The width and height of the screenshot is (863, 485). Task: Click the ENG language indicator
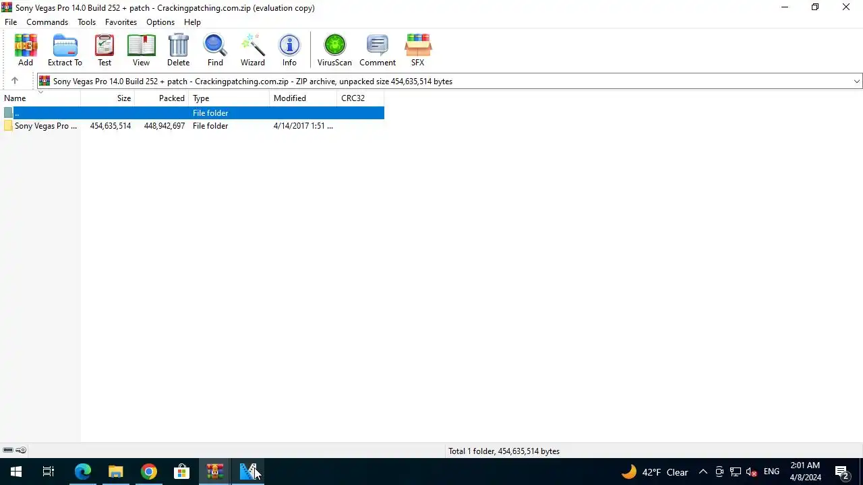click(771, 472)
